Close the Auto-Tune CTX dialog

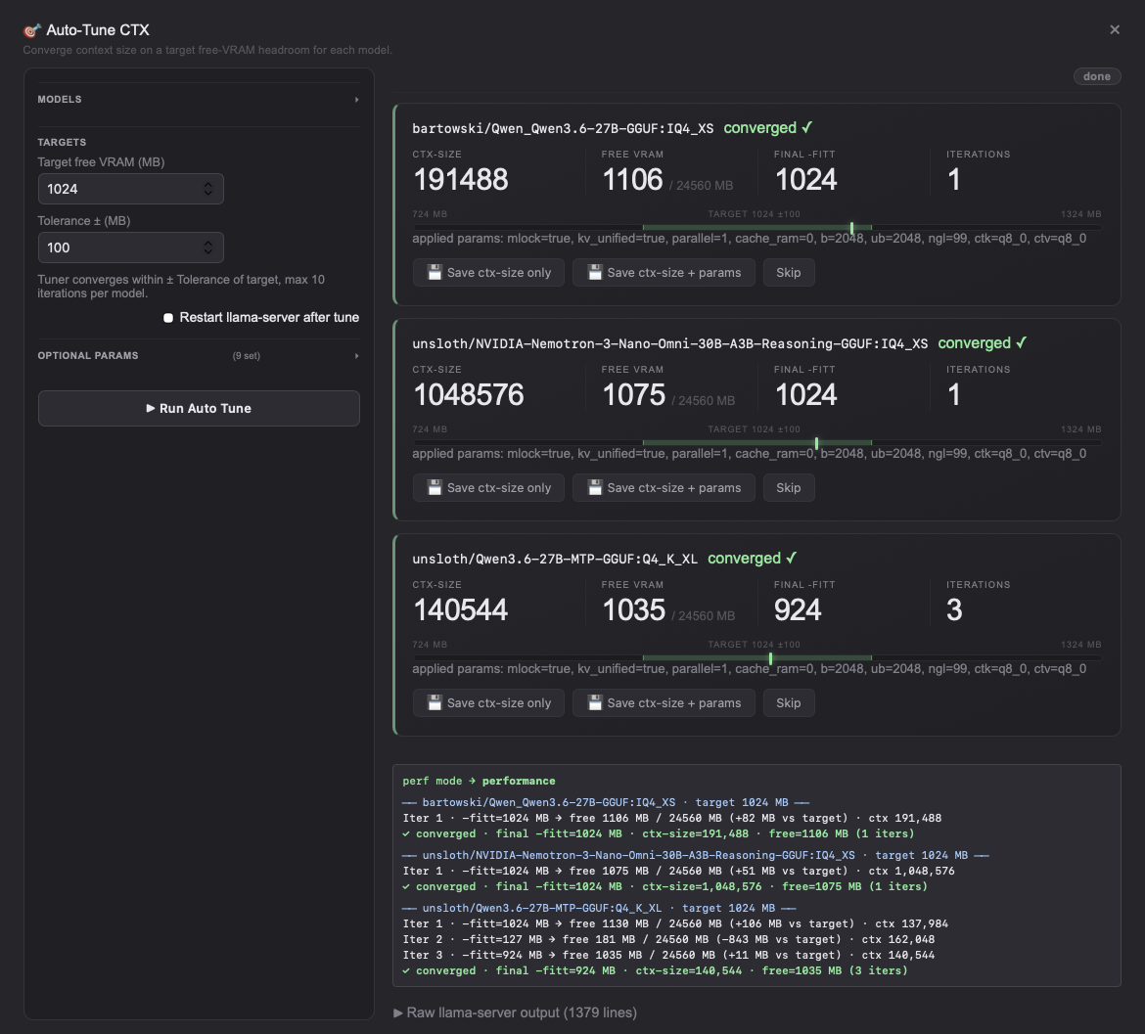click(1114, 30)
